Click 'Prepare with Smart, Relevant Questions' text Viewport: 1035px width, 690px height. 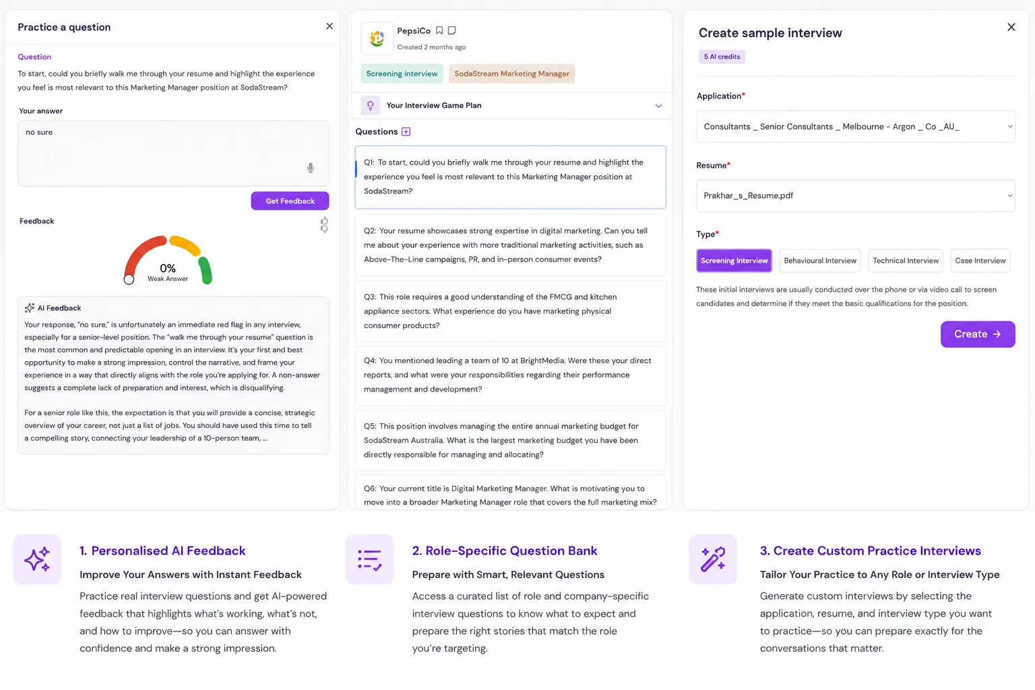click(508, 575)
